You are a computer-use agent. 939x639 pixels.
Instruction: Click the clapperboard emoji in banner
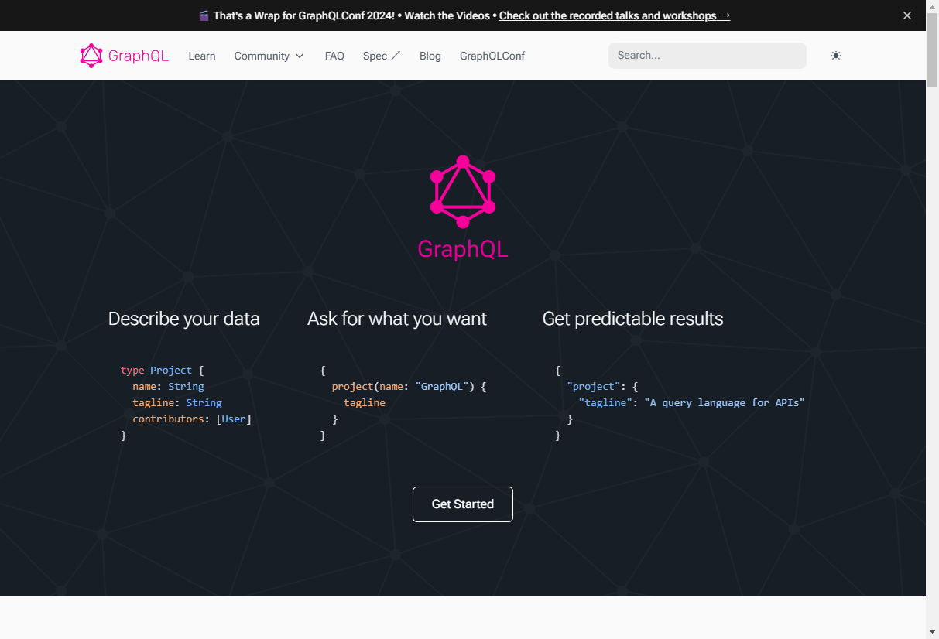[204, 15]
